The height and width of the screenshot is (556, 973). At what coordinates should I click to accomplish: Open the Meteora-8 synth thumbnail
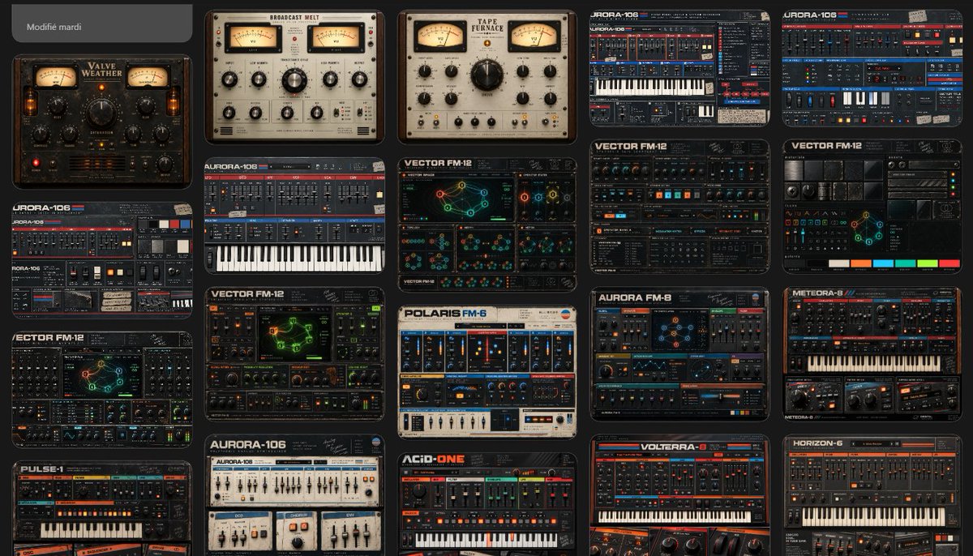click(872, 354)
